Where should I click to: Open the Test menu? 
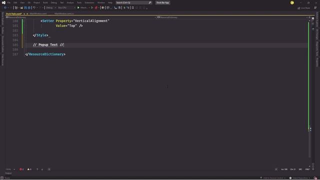[62, 2]
